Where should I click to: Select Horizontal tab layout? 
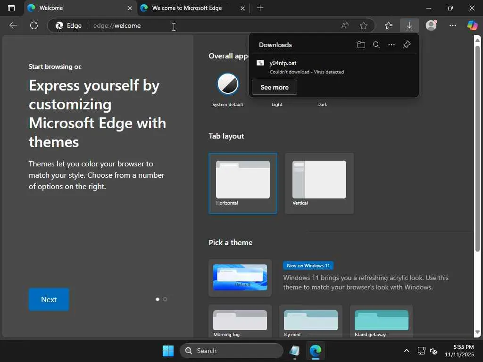click(x=243, y=183)
